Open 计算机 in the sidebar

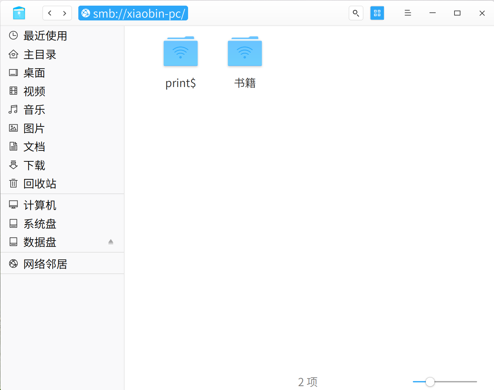pyautogui.click(x=62, y=205)
